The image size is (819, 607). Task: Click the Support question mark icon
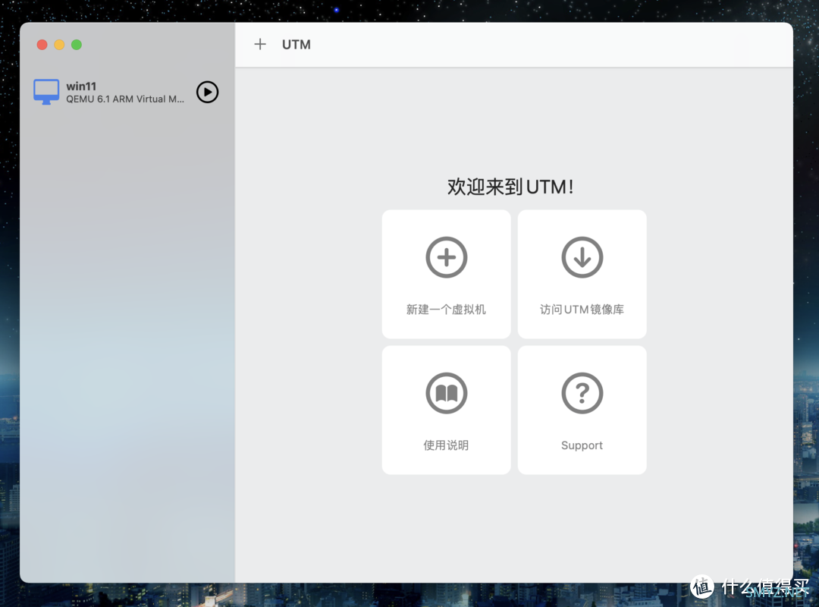[x=582, y=393]
